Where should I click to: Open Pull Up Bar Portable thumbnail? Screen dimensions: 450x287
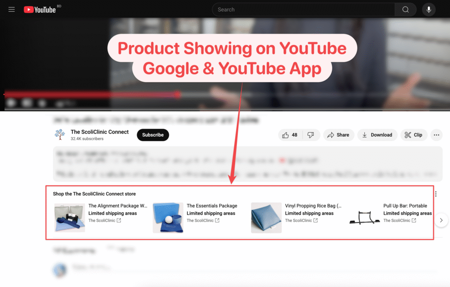pos(364,218)
